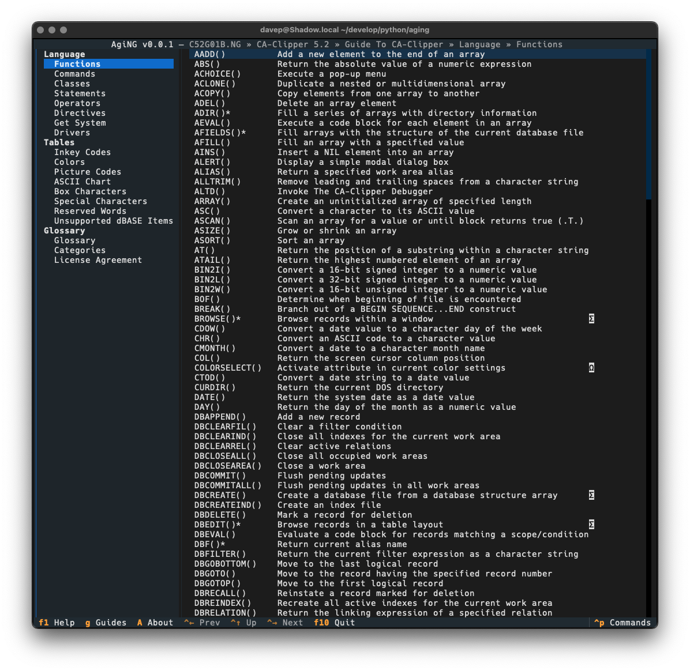Open Operators from the Language section
Image resolution: width=690 pixels, height=671 pixels.
[x=77, y=103]
